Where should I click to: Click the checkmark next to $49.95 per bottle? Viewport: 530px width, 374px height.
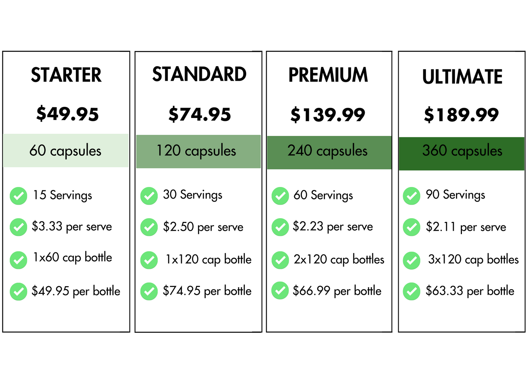point(18,292)
